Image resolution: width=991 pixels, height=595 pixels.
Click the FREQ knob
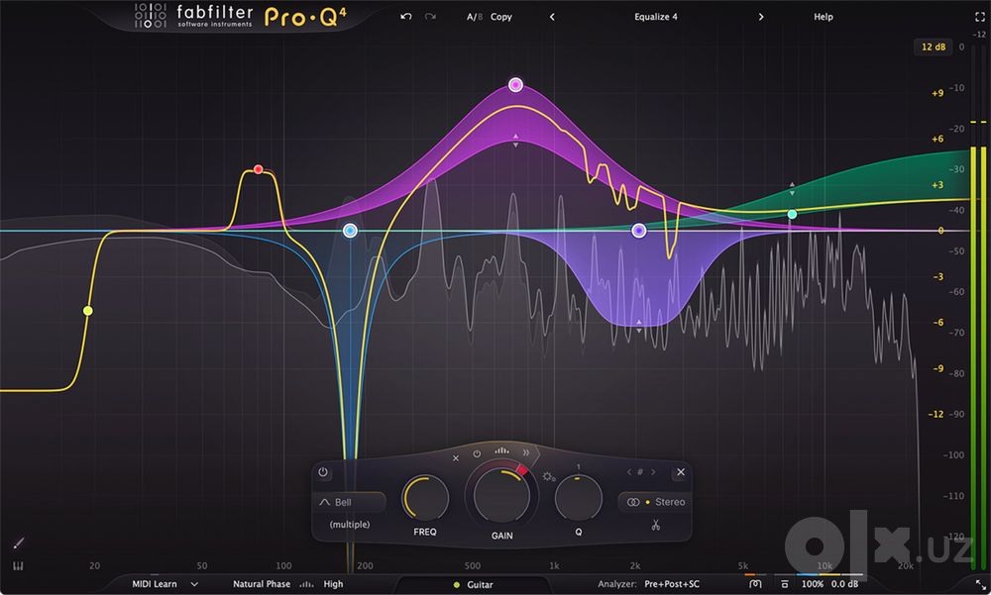click(x=425, y=498)
